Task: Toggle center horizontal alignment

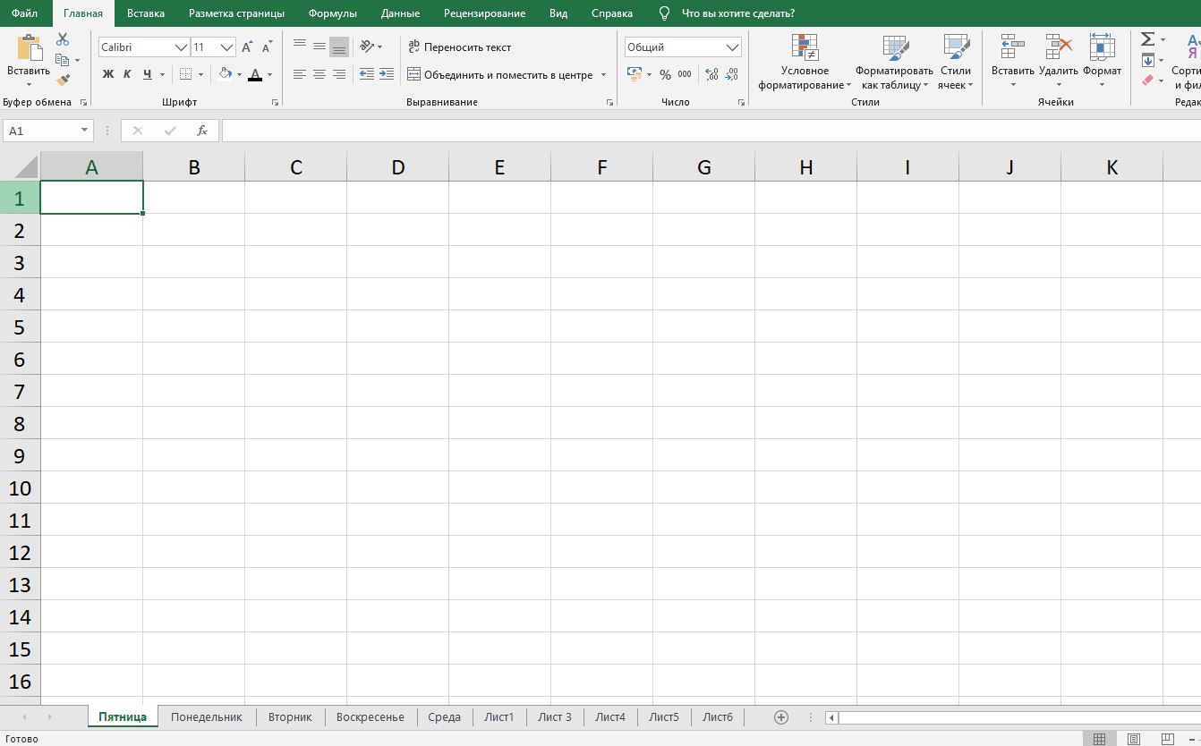Action: click(x=319, y=74)
